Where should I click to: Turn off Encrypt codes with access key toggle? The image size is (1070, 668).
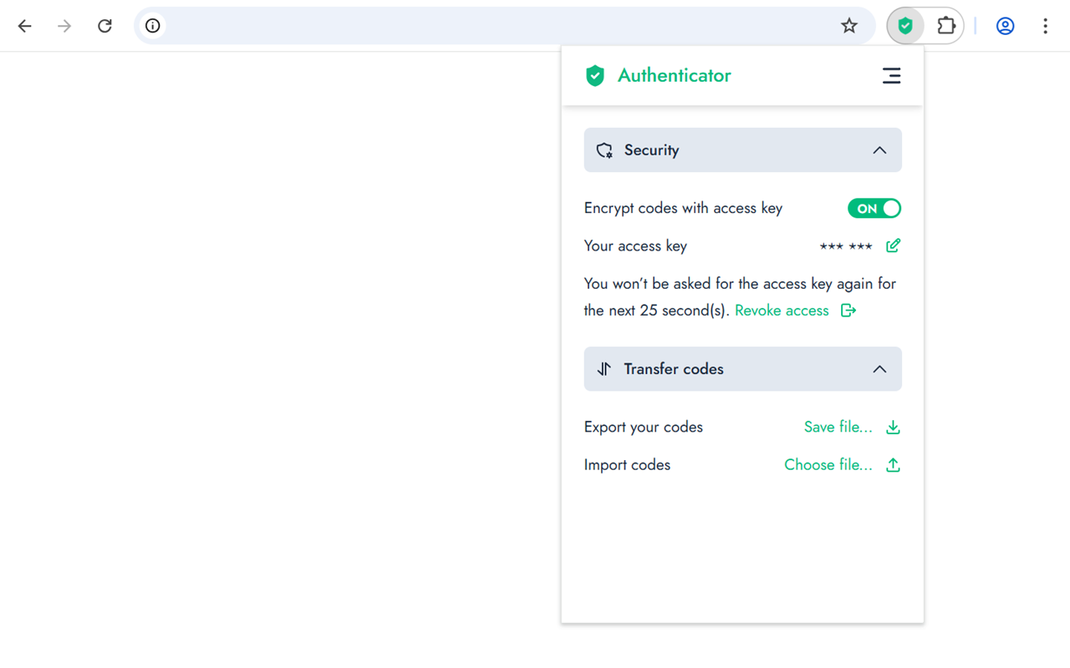pyautogui.click(x=874, y=209)
